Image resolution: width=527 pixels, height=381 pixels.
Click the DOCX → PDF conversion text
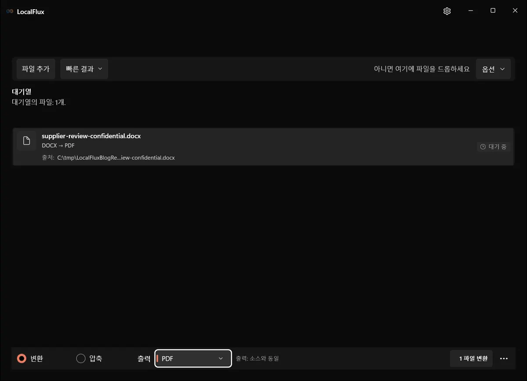tap(58, 146)
